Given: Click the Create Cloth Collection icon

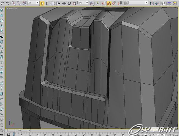Looking at the screenshot, I should [2, 16].
